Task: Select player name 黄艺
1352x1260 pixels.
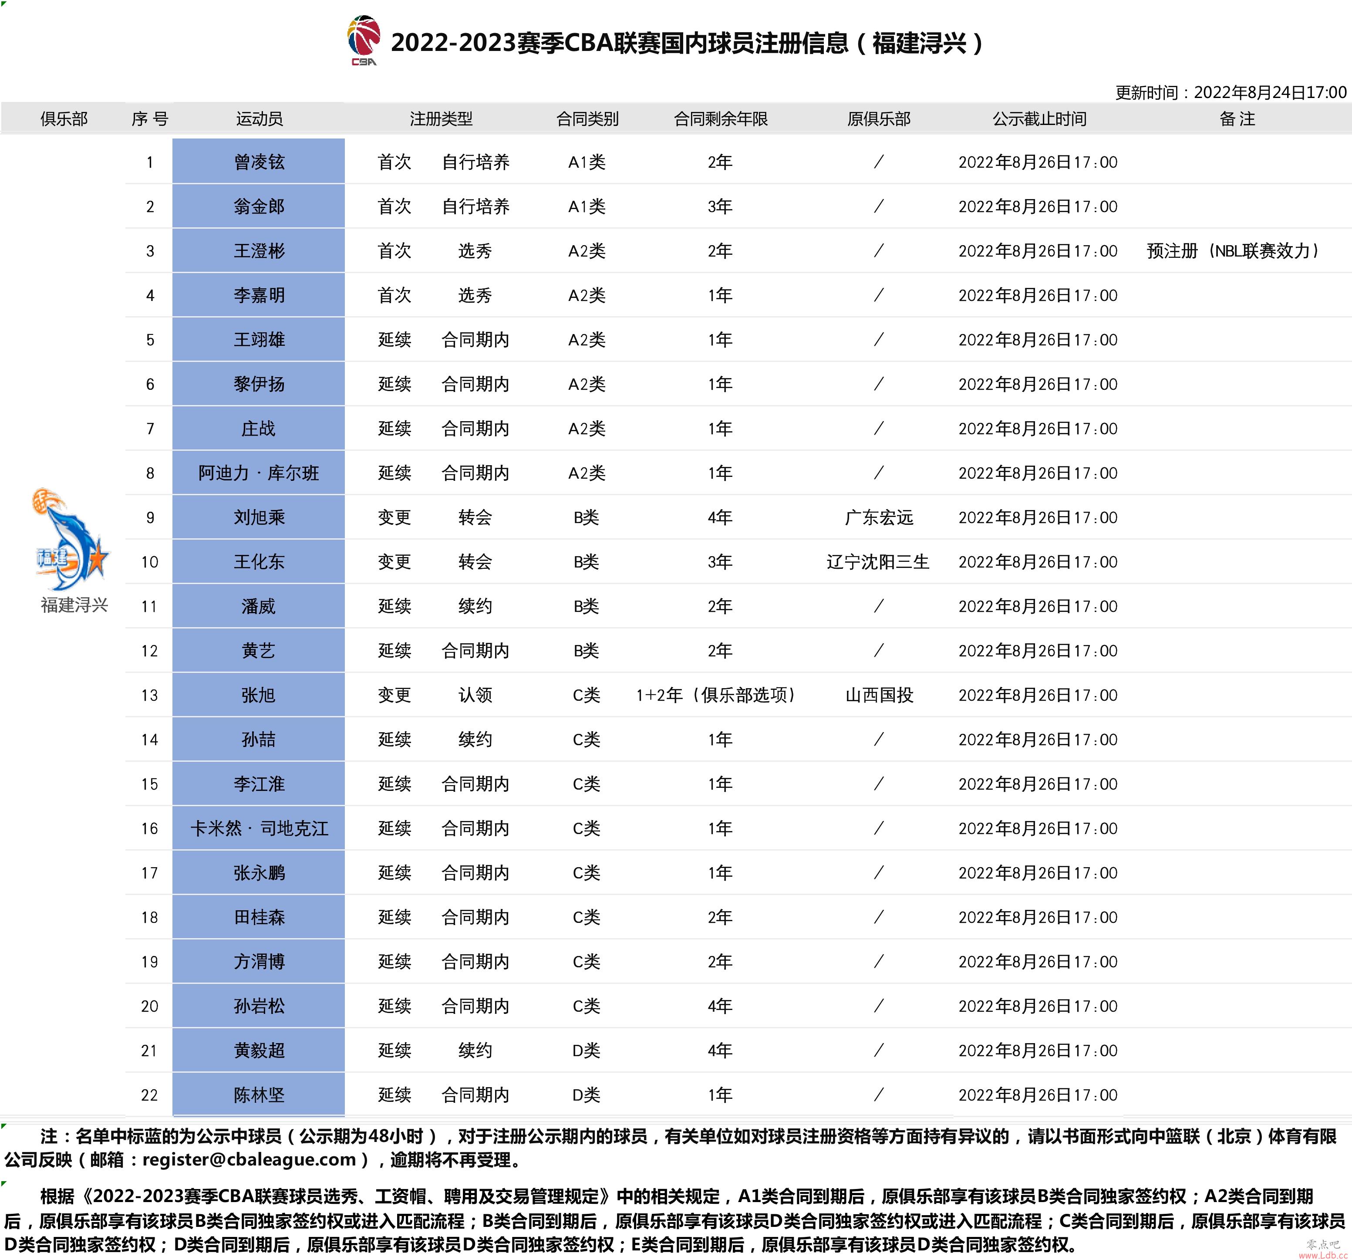Action: pos(259,651)
